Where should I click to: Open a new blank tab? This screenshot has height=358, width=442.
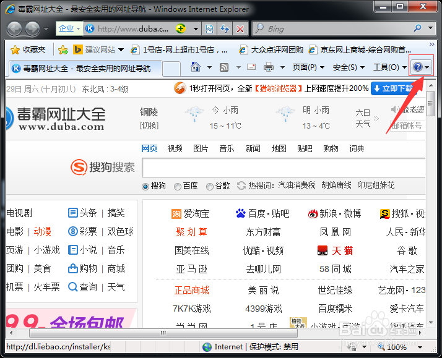click(x=171, y=69)
